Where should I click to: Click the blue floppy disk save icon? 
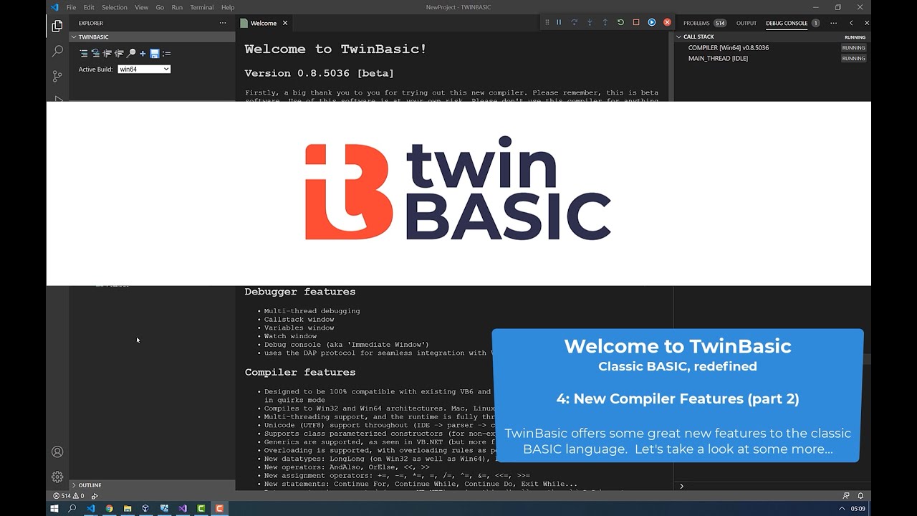click(x=154, y=53)
